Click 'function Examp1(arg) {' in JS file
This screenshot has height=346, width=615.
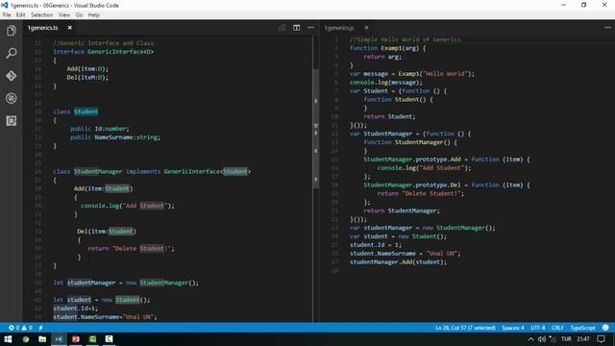pos(387,48)
